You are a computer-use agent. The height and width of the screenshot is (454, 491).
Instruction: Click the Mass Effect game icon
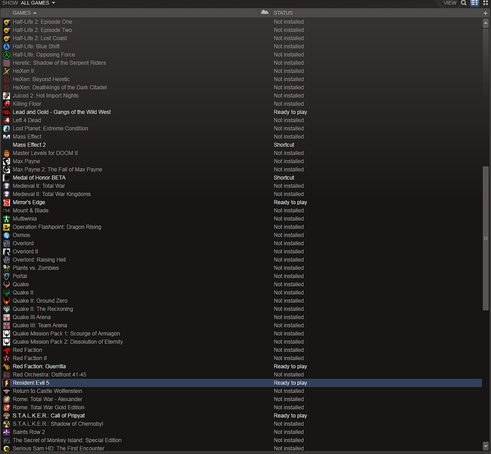point(7,137)
